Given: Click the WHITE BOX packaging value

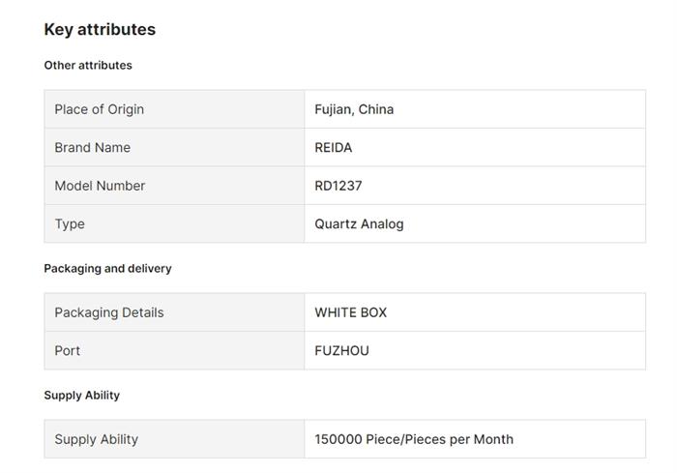Looking at the screenshot, I should (x=350, y=312).
